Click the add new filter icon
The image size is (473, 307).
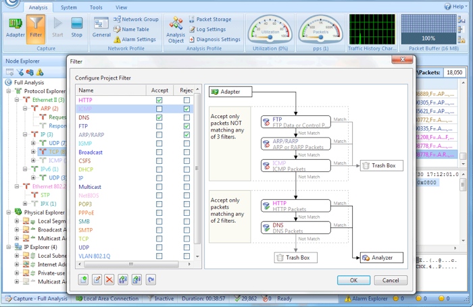[83, 280]
